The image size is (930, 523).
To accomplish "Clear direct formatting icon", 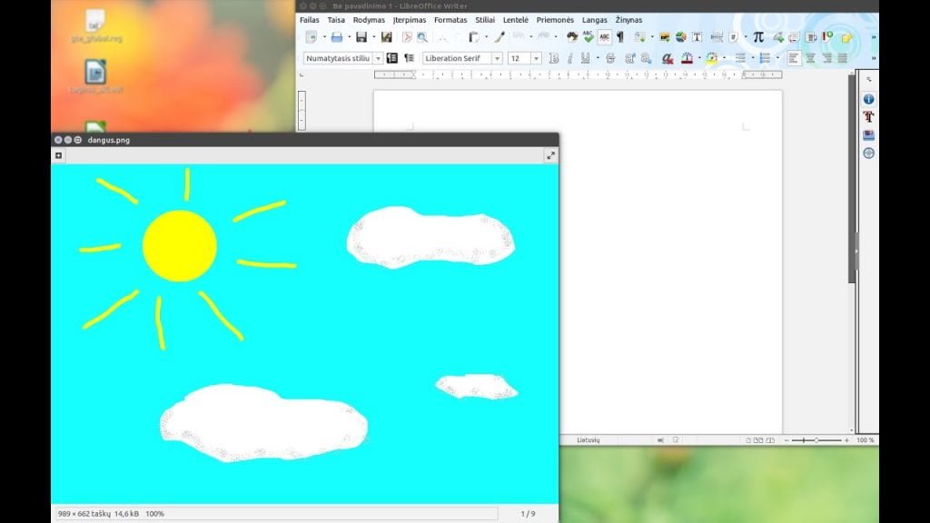I will [668, 58].
